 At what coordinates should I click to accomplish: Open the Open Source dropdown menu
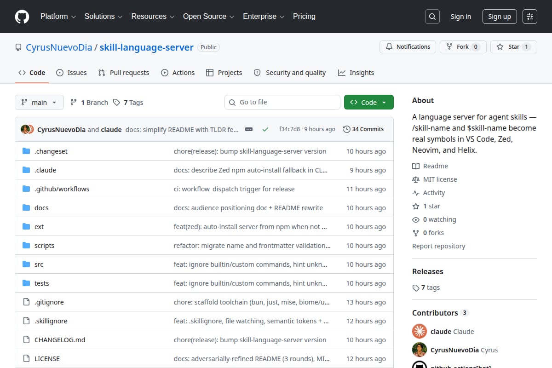tap(208, 17)
